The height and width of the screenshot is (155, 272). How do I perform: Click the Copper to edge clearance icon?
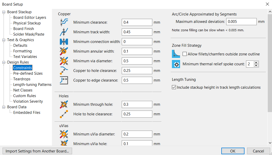[63, 80]
